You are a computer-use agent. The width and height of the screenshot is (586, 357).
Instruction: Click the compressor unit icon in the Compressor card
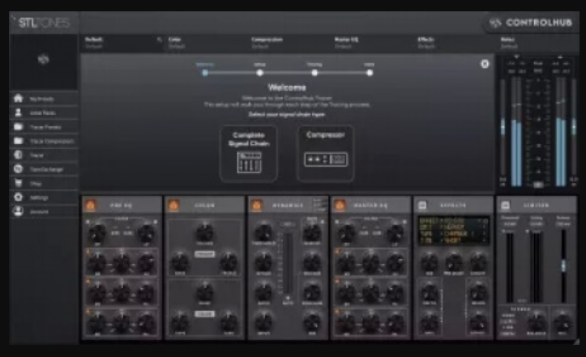(326, 159)
